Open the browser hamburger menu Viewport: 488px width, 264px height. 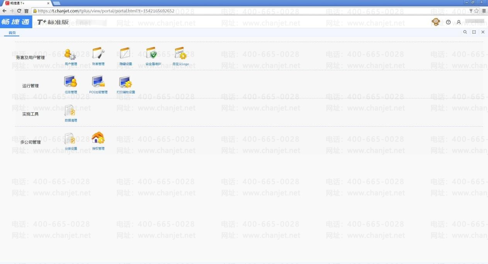[x=484, y=11]
